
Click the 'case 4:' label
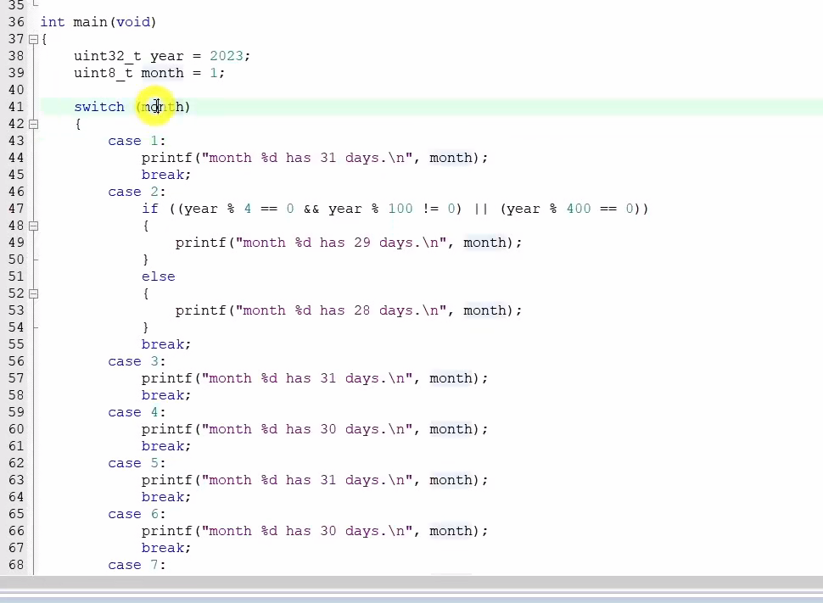137,412
